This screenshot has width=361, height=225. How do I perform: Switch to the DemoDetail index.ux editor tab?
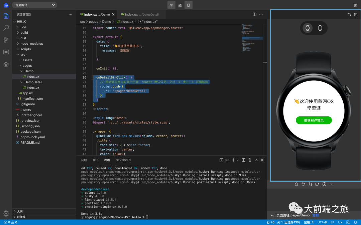pos(140,15)
